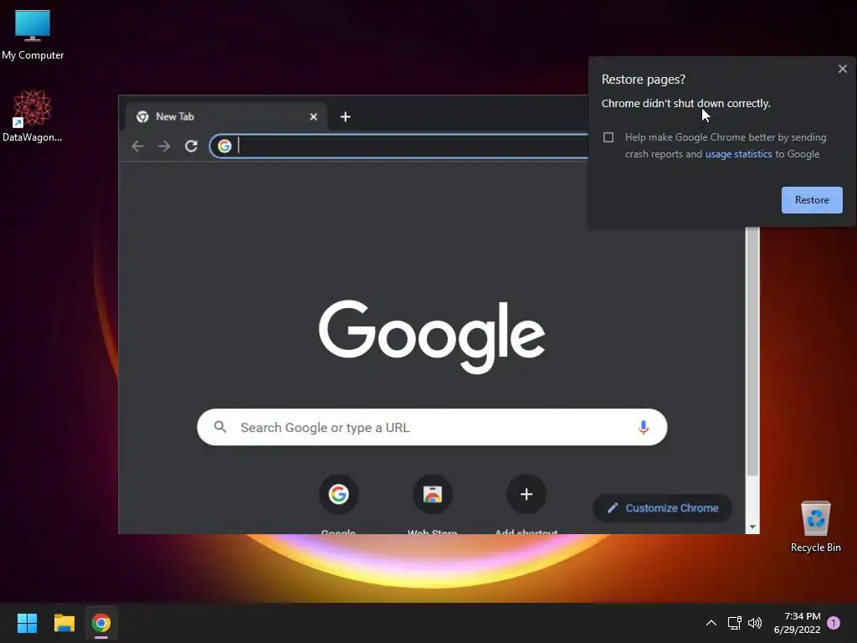Open the Recycle Bin icon
Viewport: 857px width, 643px height.
click(815, 526)
